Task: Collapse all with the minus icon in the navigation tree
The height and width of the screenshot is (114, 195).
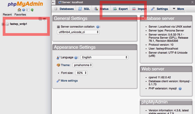Action: click(x=40, y=19)
